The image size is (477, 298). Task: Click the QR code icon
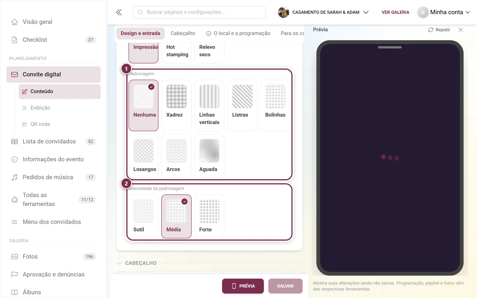[25, 124]
